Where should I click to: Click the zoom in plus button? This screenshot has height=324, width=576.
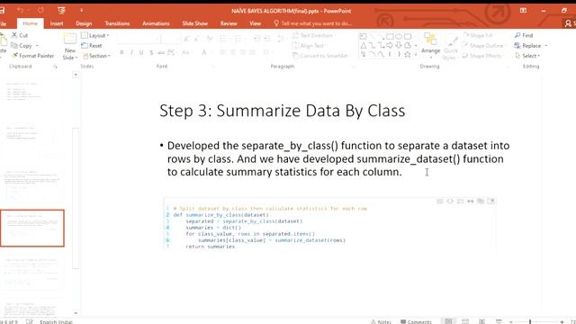coord(562,322)
